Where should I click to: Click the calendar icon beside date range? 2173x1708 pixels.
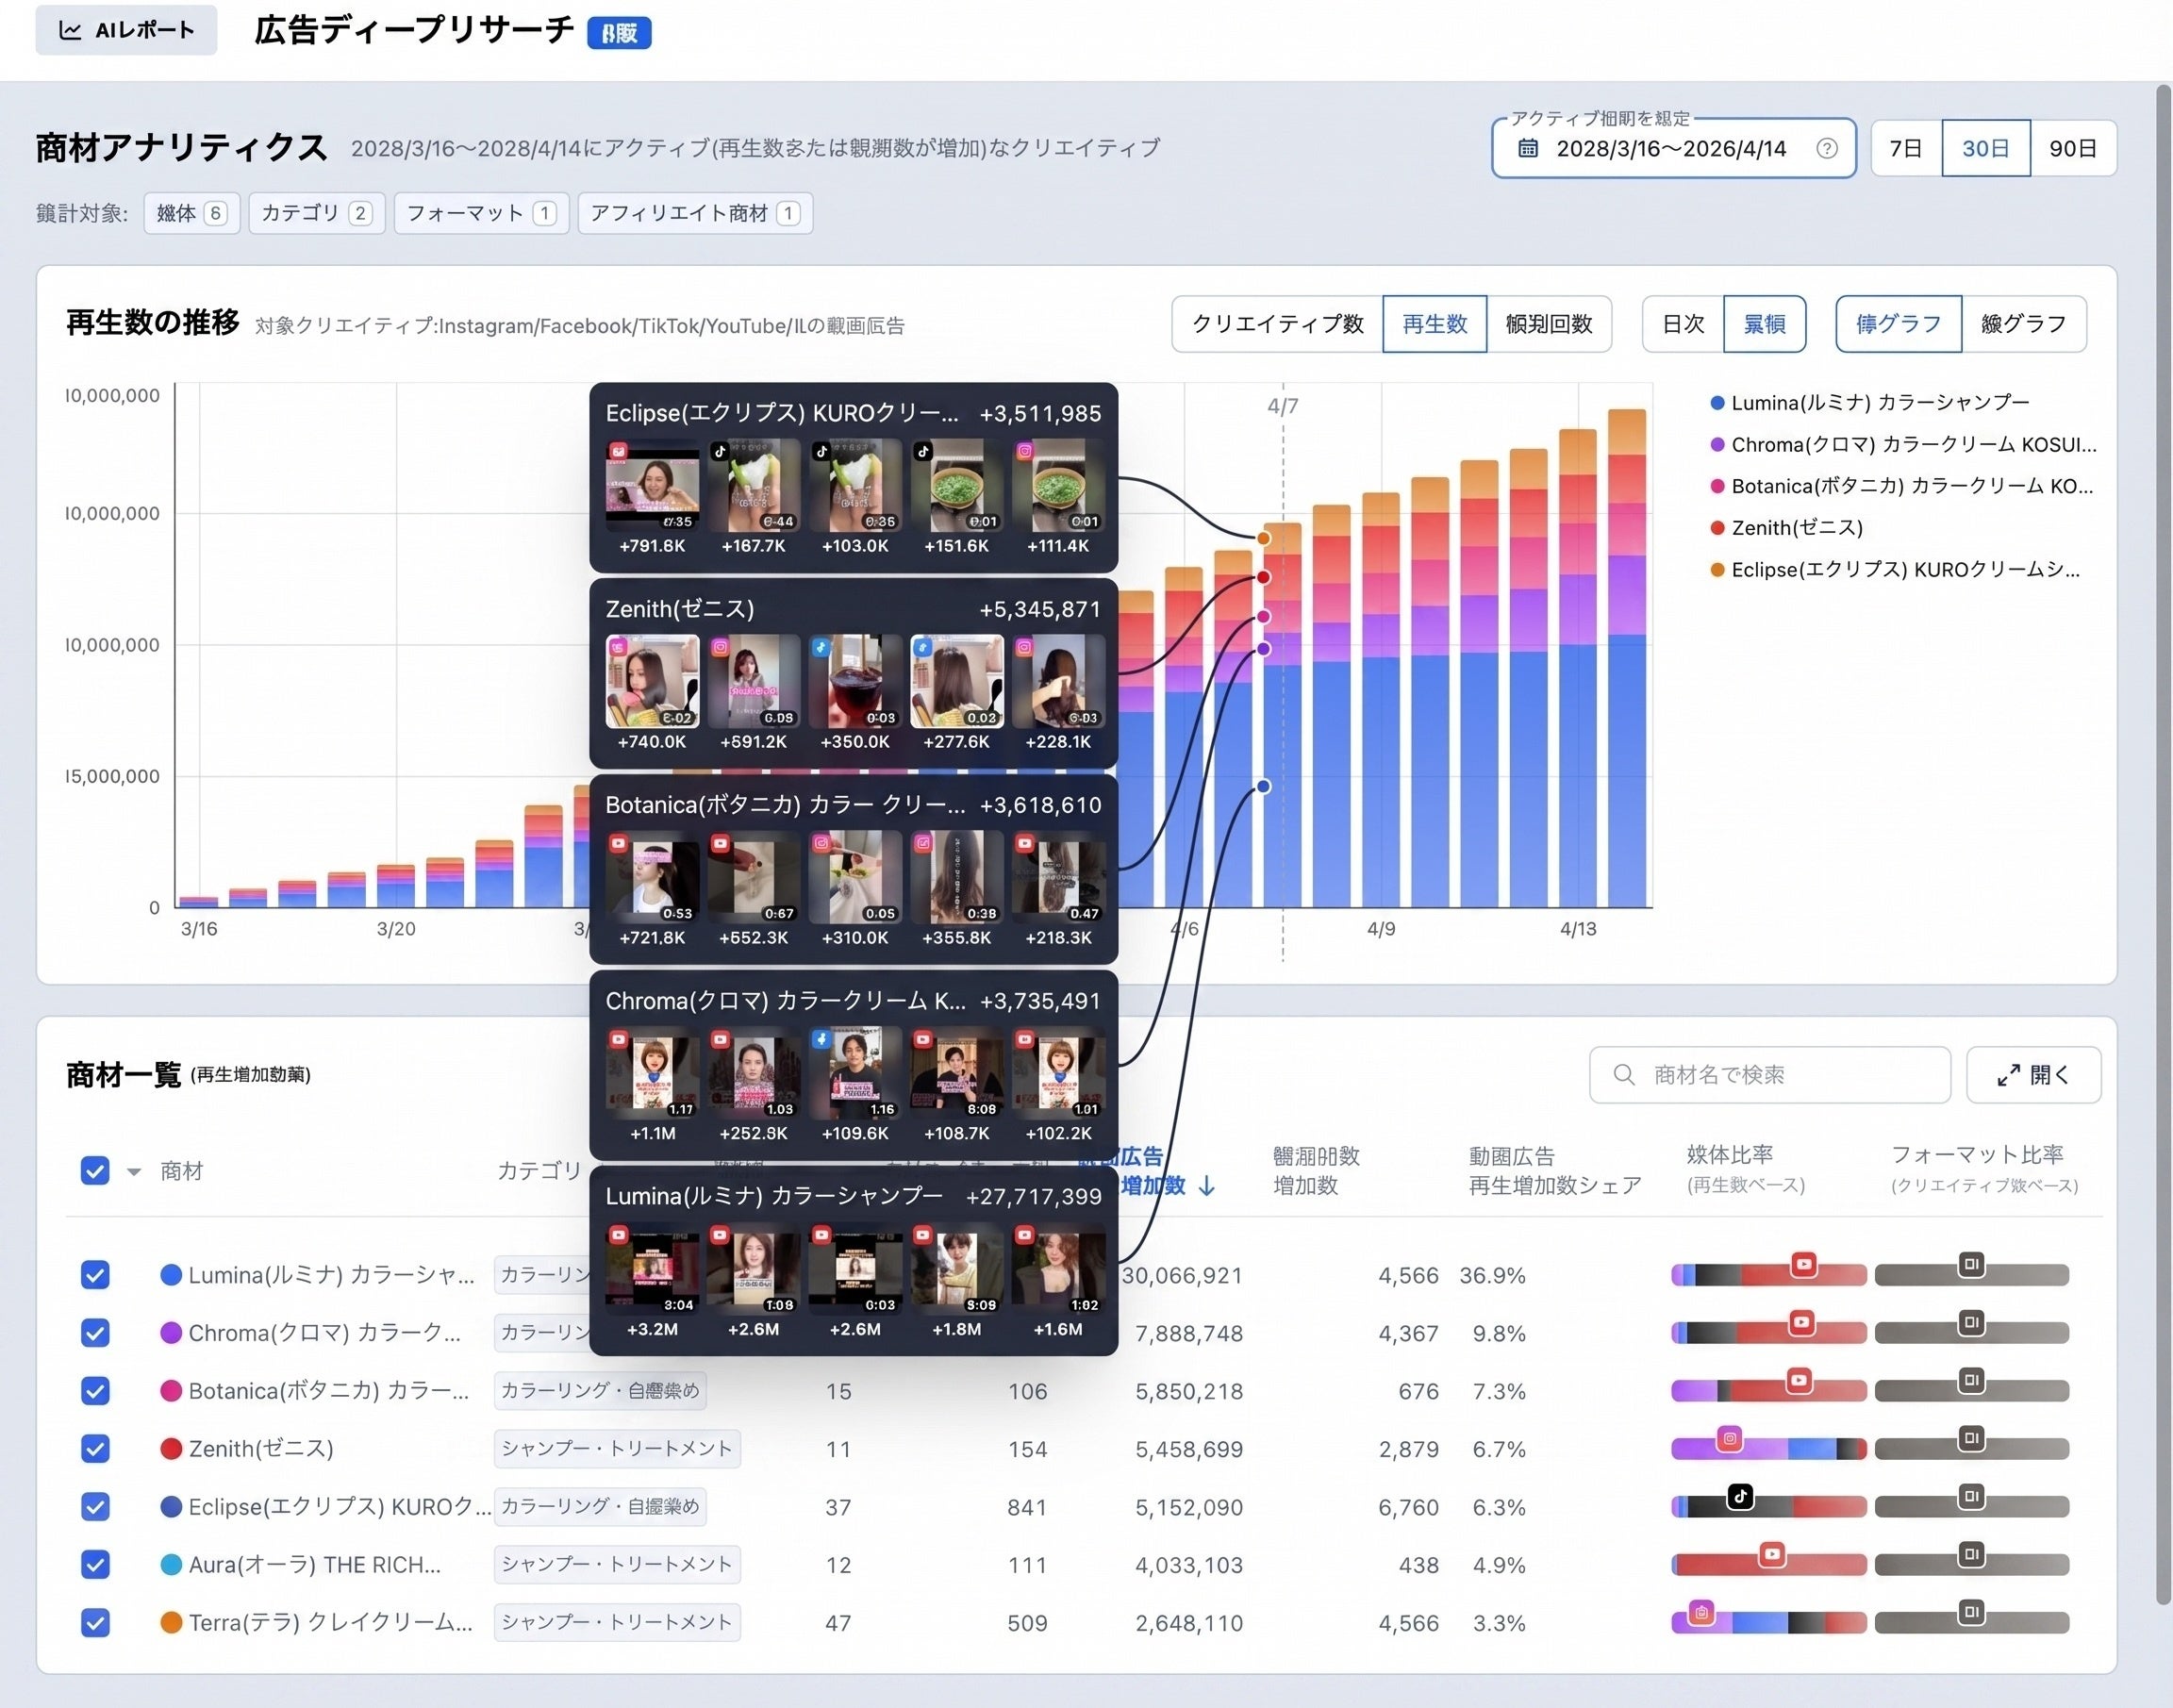click(x=1528, y=149)
